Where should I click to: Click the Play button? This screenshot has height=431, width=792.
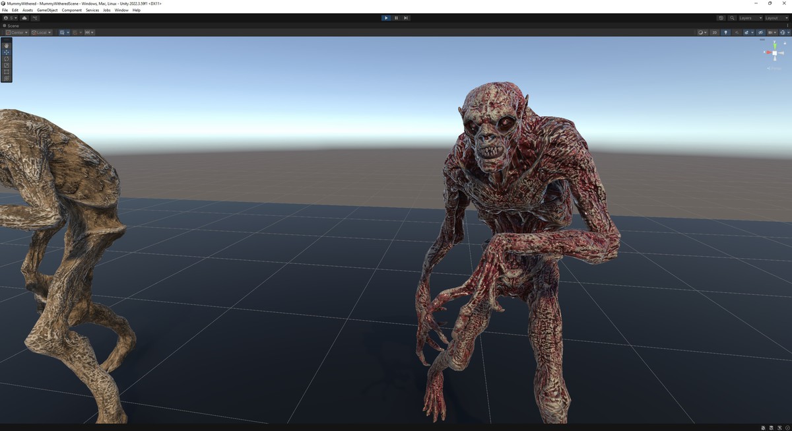pyautogui.click(x=386, y=18)
